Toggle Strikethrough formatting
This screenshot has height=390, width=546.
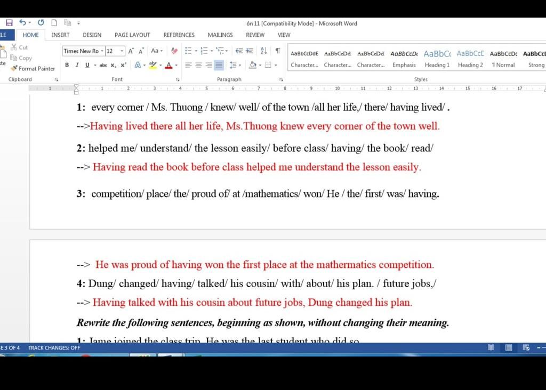[x=103, y=65]
